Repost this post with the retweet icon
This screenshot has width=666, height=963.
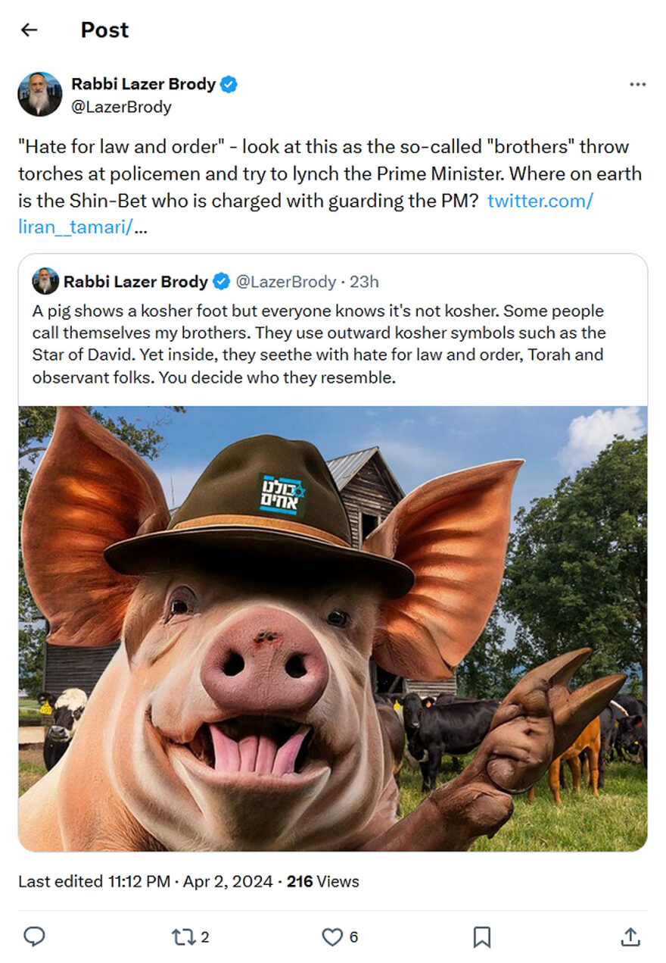coord(182,937)
